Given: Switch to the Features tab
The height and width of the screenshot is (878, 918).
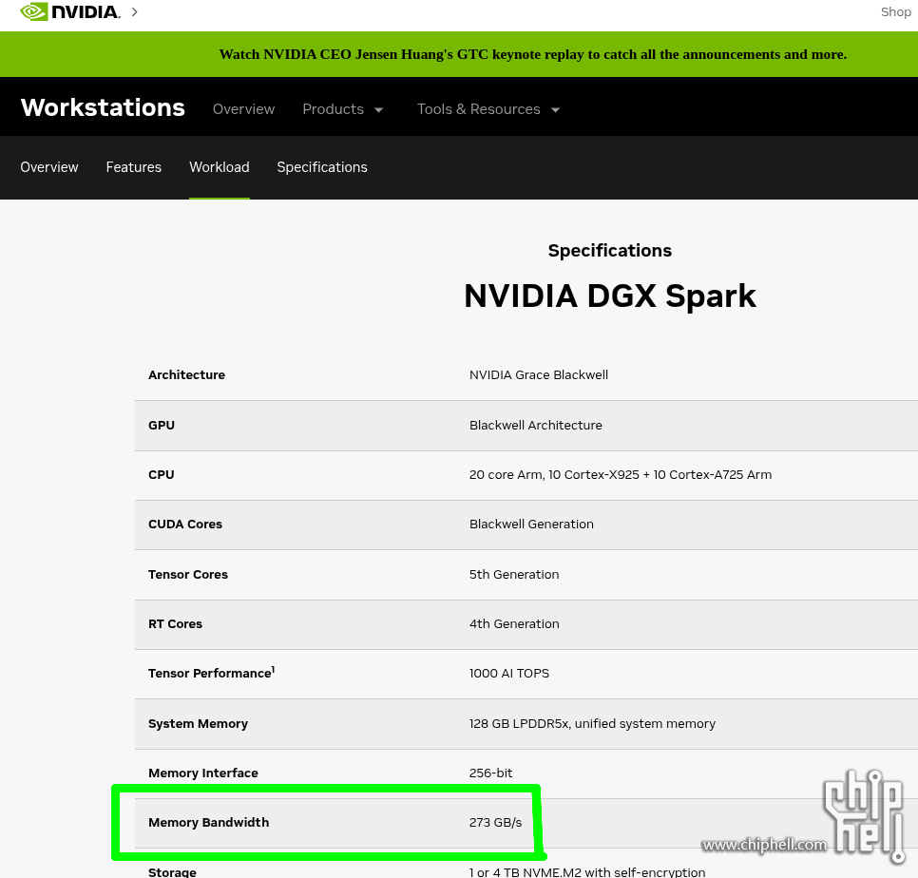Looking at the screenshot, I should point(133,167).
